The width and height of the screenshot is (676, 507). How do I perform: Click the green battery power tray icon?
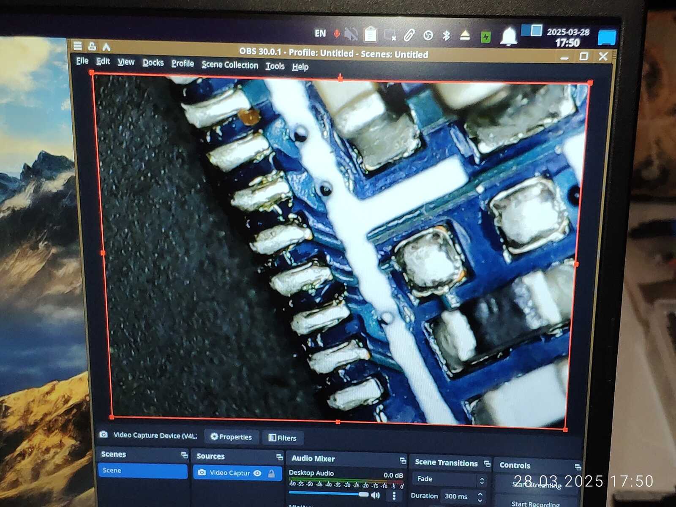tap(486, 37)
